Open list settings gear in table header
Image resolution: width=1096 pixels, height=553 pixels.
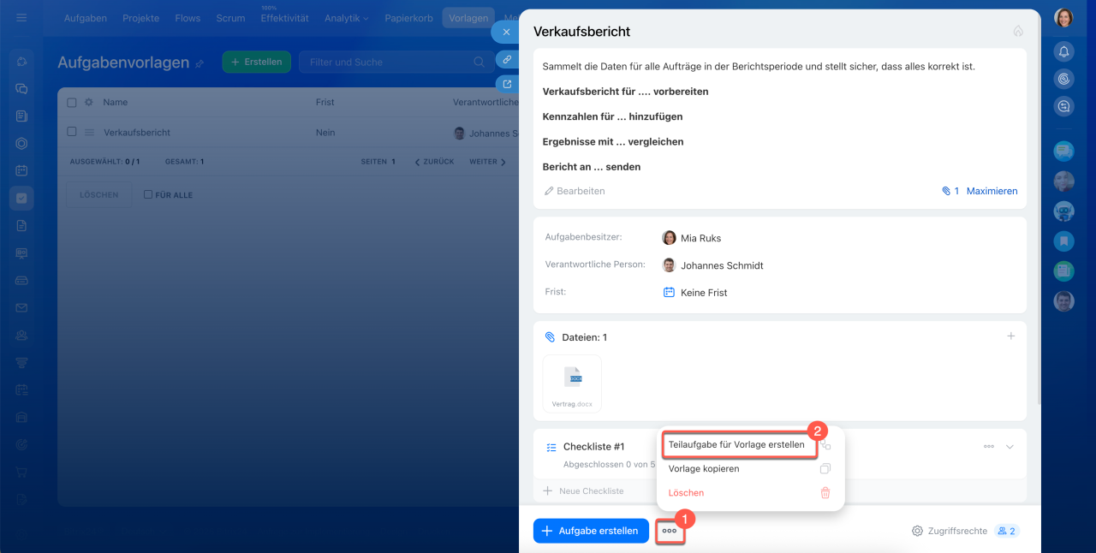[x=88, y=102]
